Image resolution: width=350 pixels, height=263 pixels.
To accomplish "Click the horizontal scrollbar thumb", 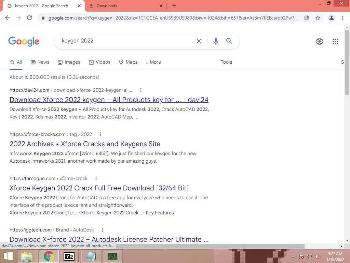I will click(210, 246).
